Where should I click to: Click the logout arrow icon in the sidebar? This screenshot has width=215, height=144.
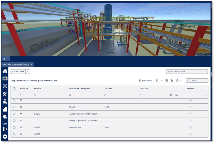click(x=5, y=129)
